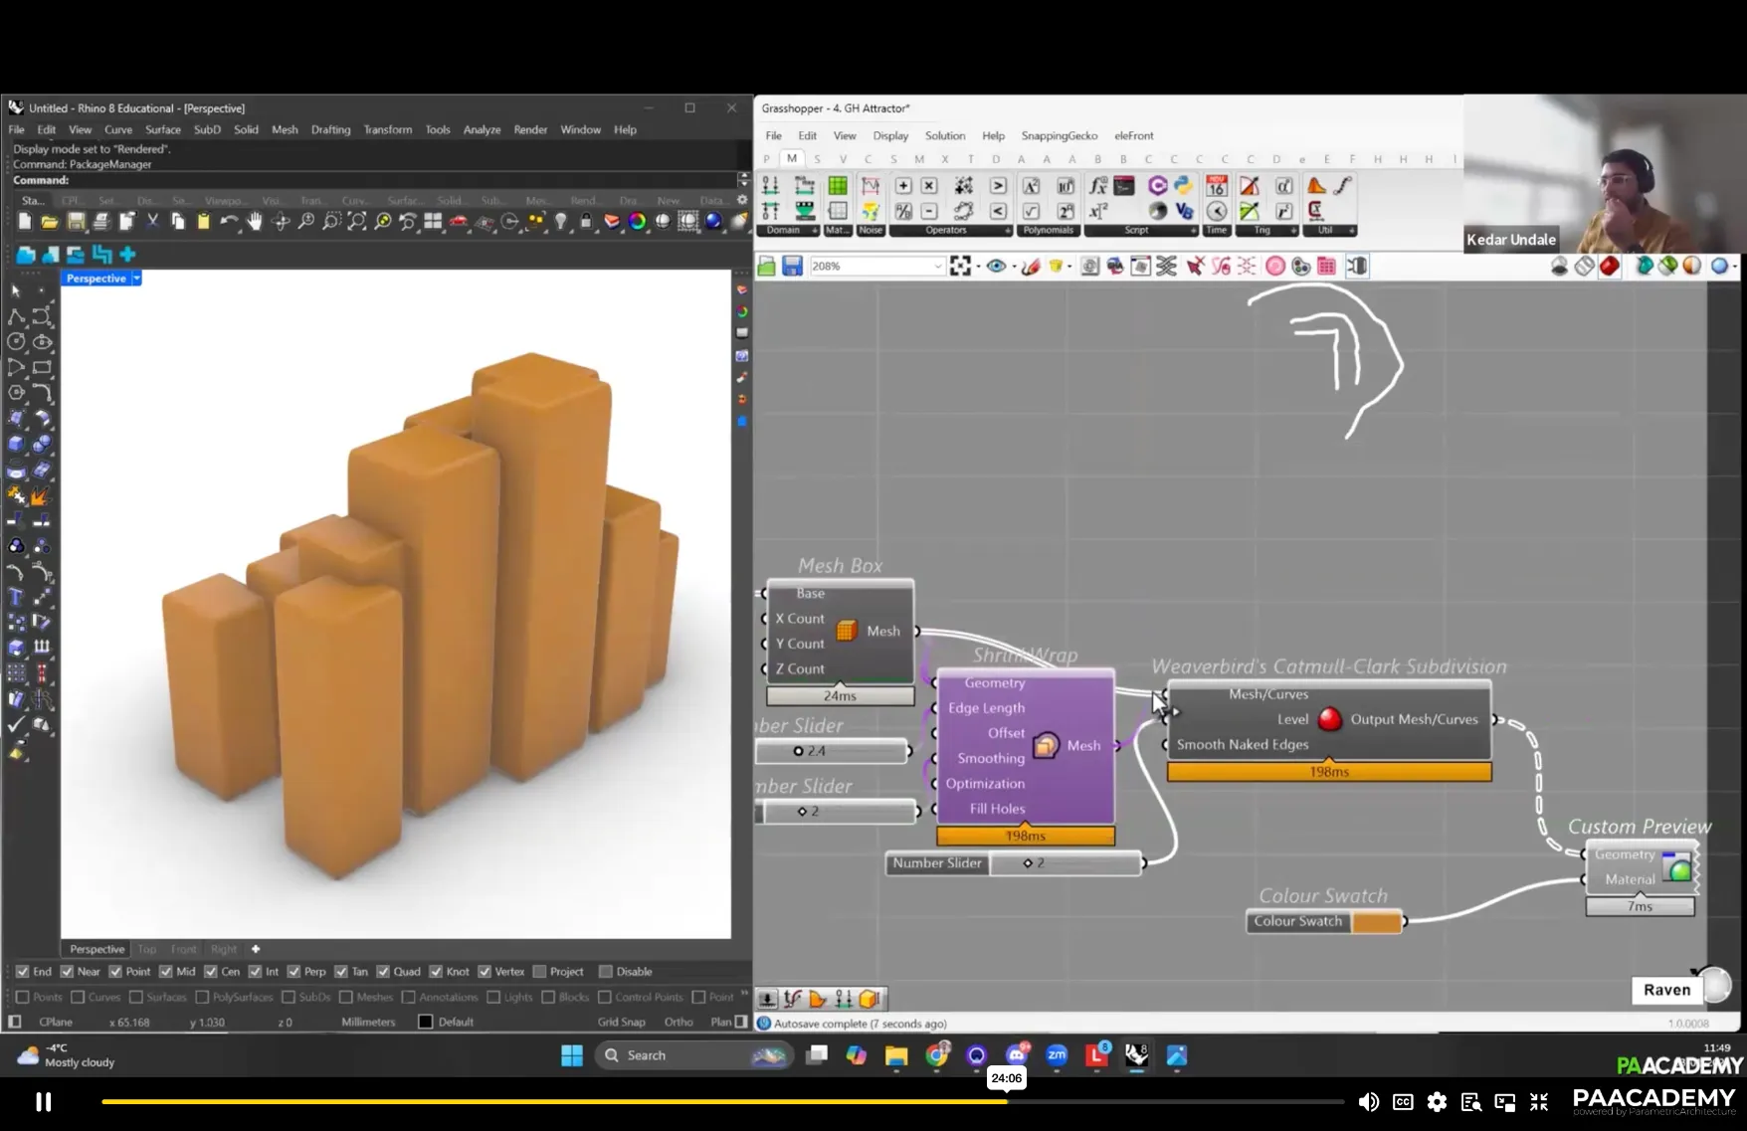
Task: Click the Grasshopper open file icon
Action: (x=766, y=267)
